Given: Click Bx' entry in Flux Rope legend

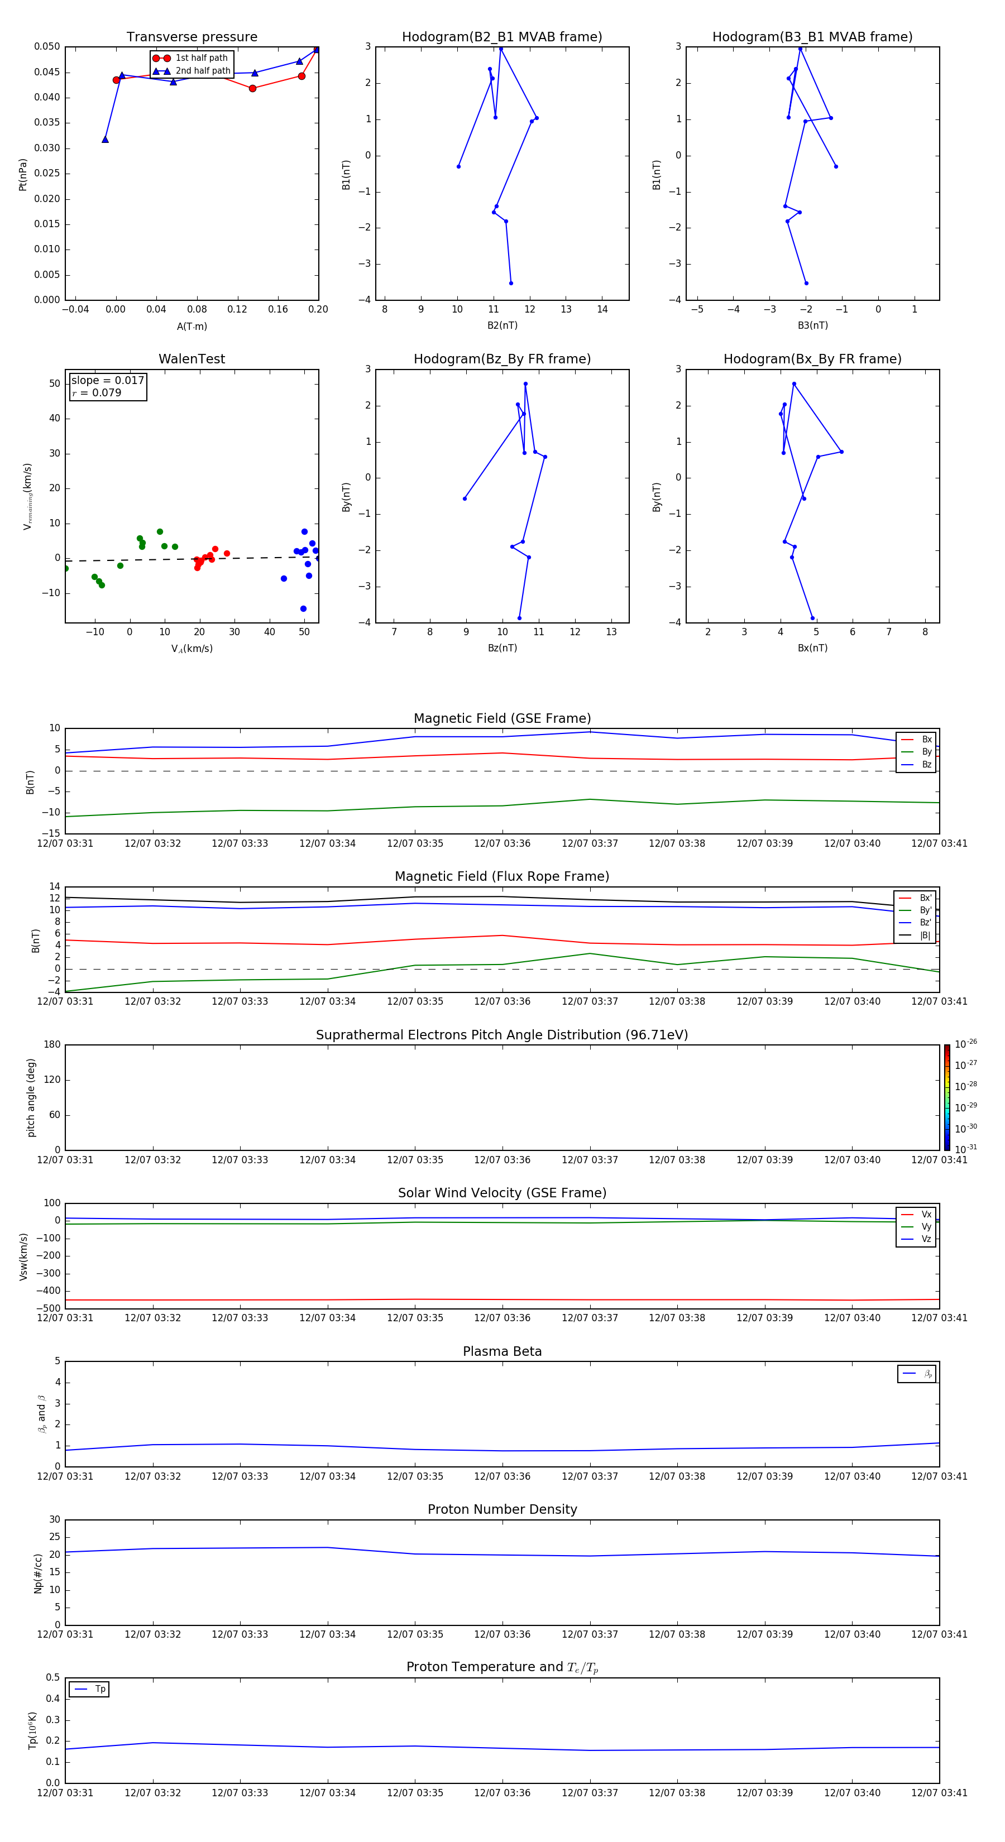Looking at the screenshot, I should coord(916,898).
